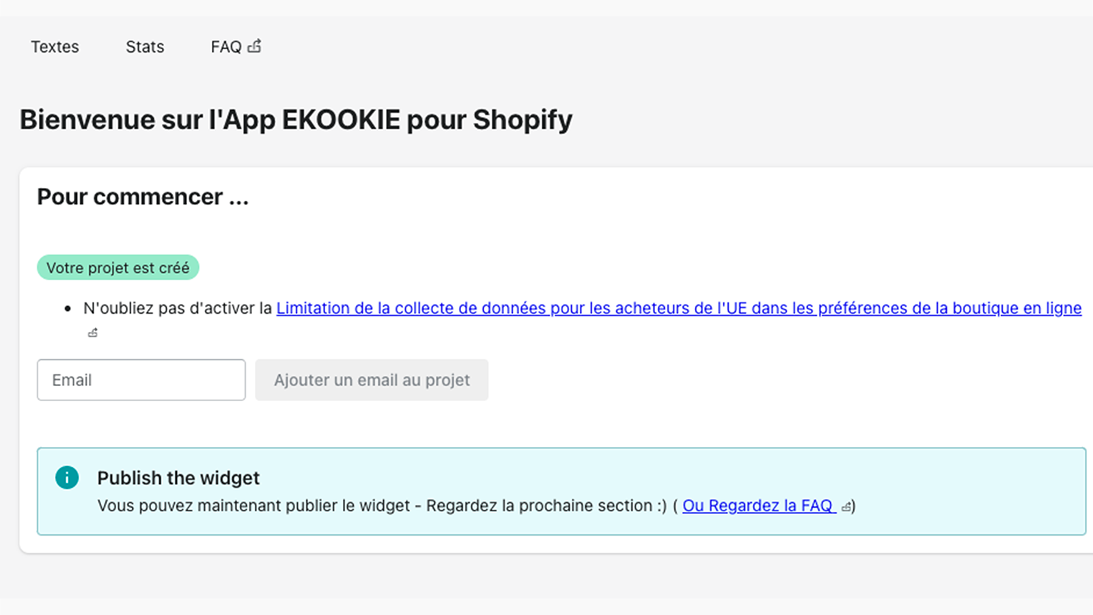Switch to the Stats tab
Screen dimensions: 1093x615
pyautogui.click(x=145, y=46)
